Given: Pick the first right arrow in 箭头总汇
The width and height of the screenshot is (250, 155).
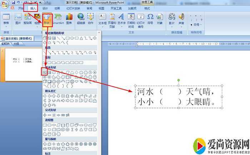Looking at the screenshot, I should pyautogui.click(x=45, y=95).
